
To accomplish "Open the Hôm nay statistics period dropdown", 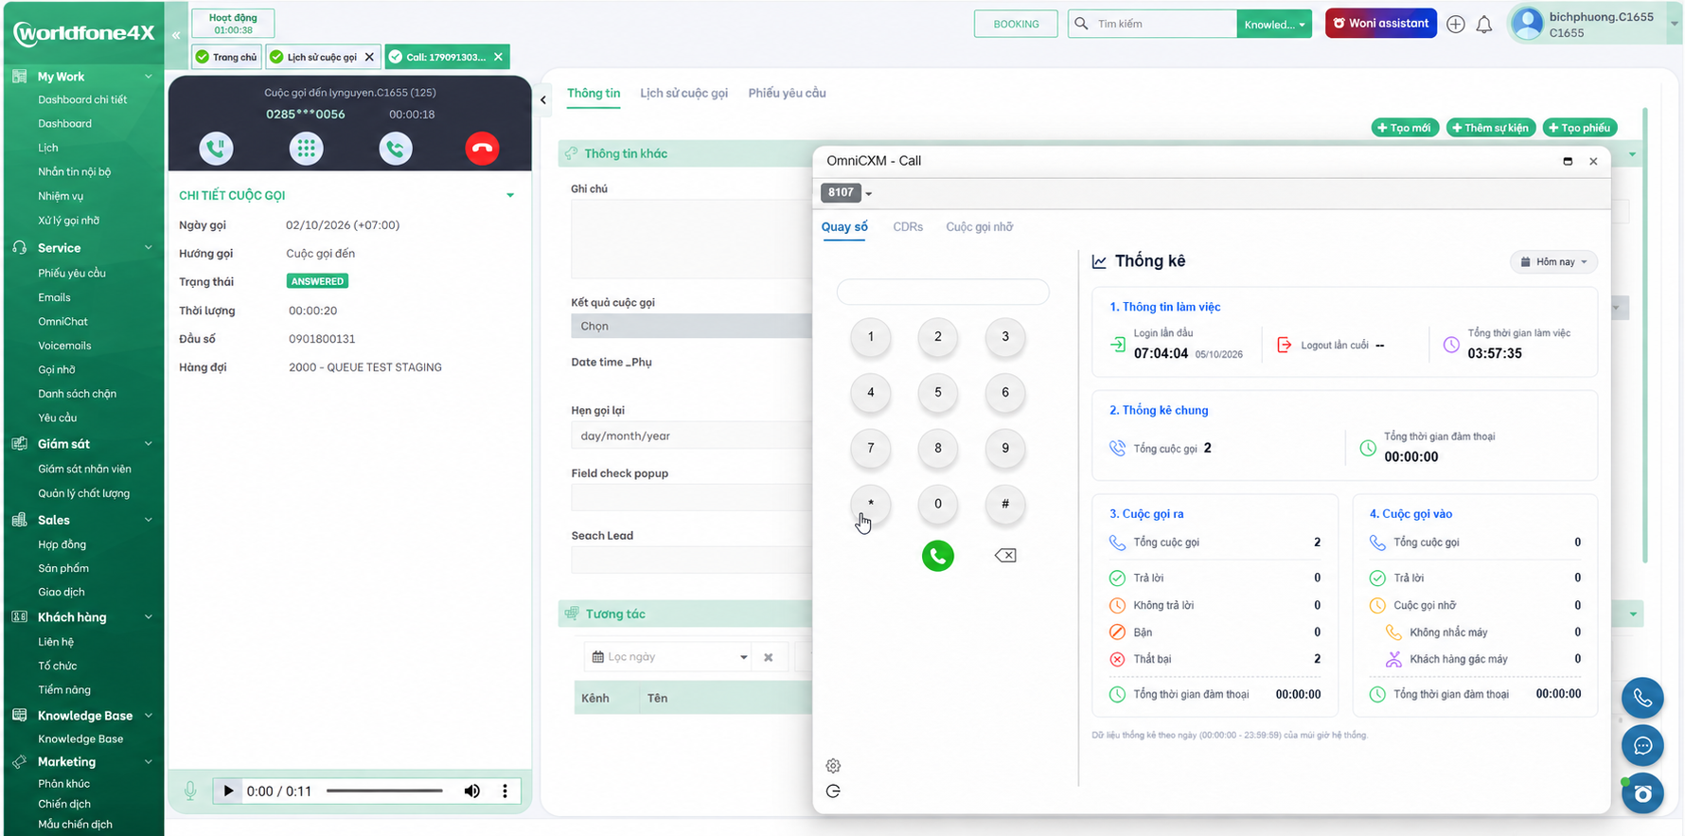I will tap(1554, 262).
